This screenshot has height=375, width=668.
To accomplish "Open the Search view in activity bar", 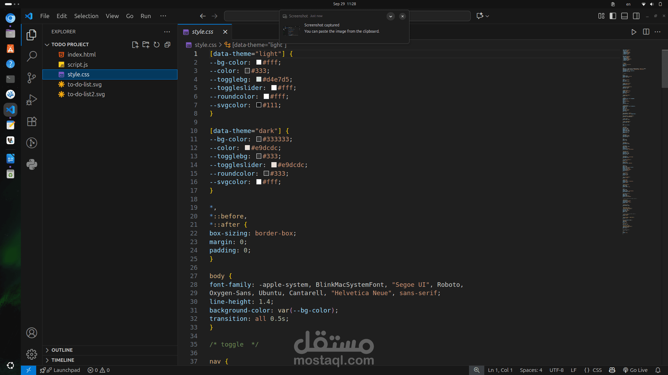I will click(32, 56).
